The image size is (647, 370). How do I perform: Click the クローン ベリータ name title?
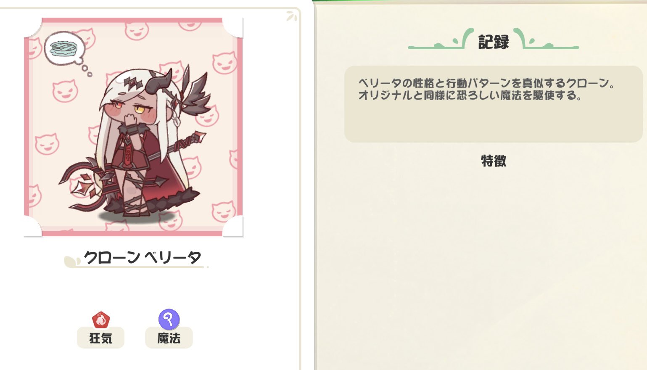point(142,257)
